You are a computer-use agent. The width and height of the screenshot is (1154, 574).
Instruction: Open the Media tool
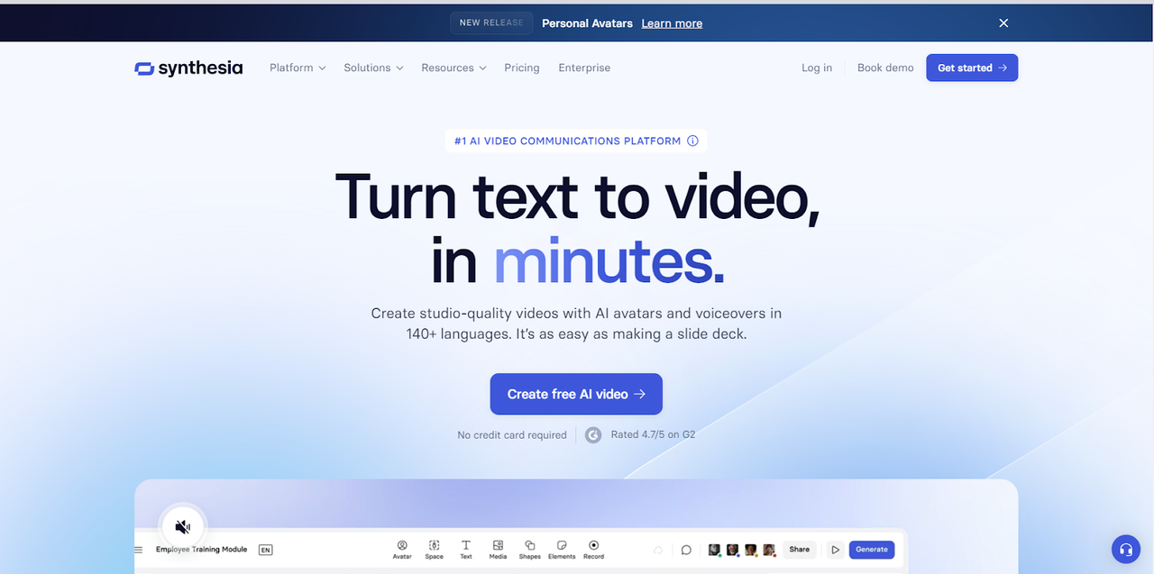498,550
